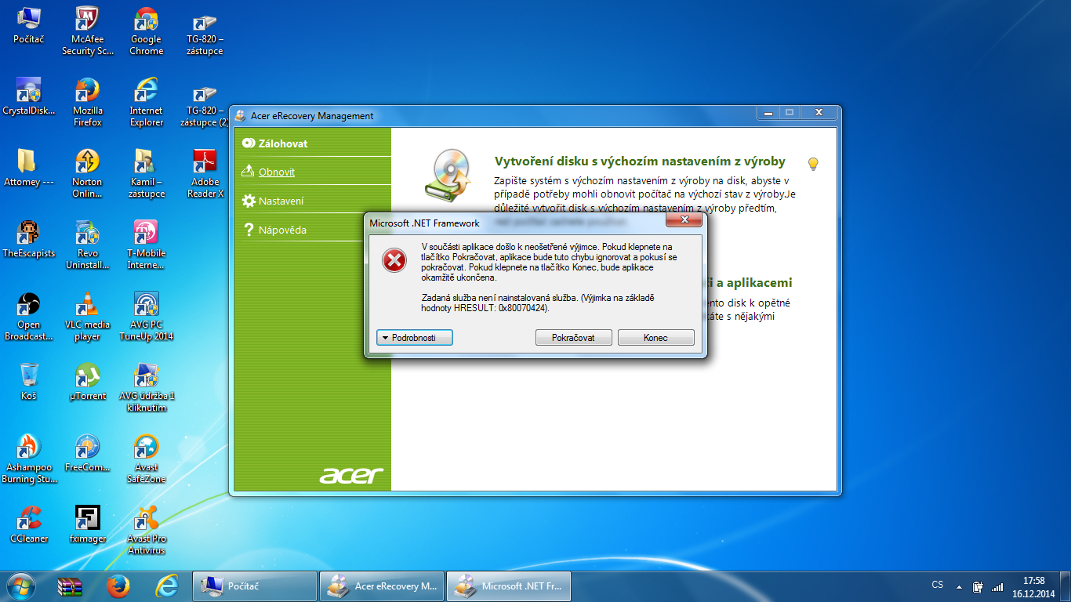Image resolution: width=1071 pixels, height=602 pixels.
Task: Switch to Počítač taskbar window
Action: click(x=254, y=586)
